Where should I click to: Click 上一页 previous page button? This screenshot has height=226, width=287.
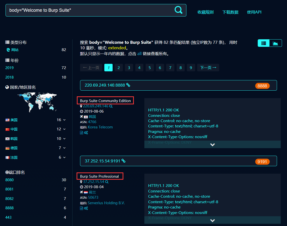(x=91, y=68)
